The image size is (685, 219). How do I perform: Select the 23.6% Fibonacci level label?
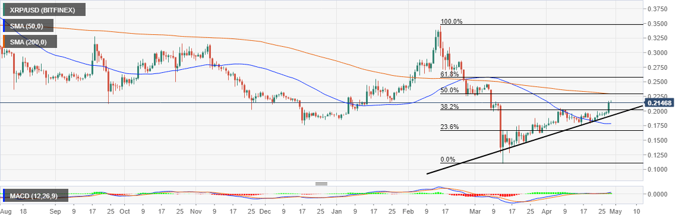(x=450, y=127)
